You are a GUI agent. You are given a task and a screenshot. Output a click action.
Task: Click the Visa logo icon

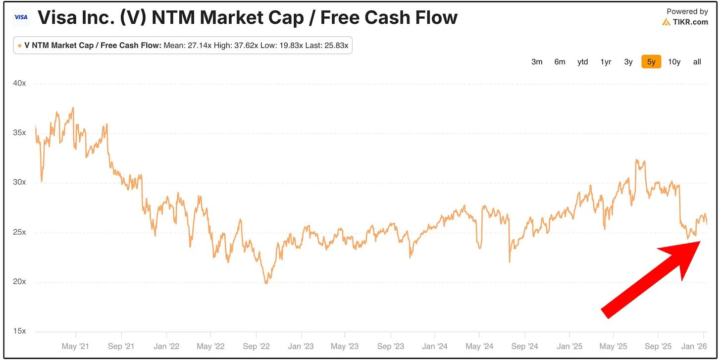(21, 17)
